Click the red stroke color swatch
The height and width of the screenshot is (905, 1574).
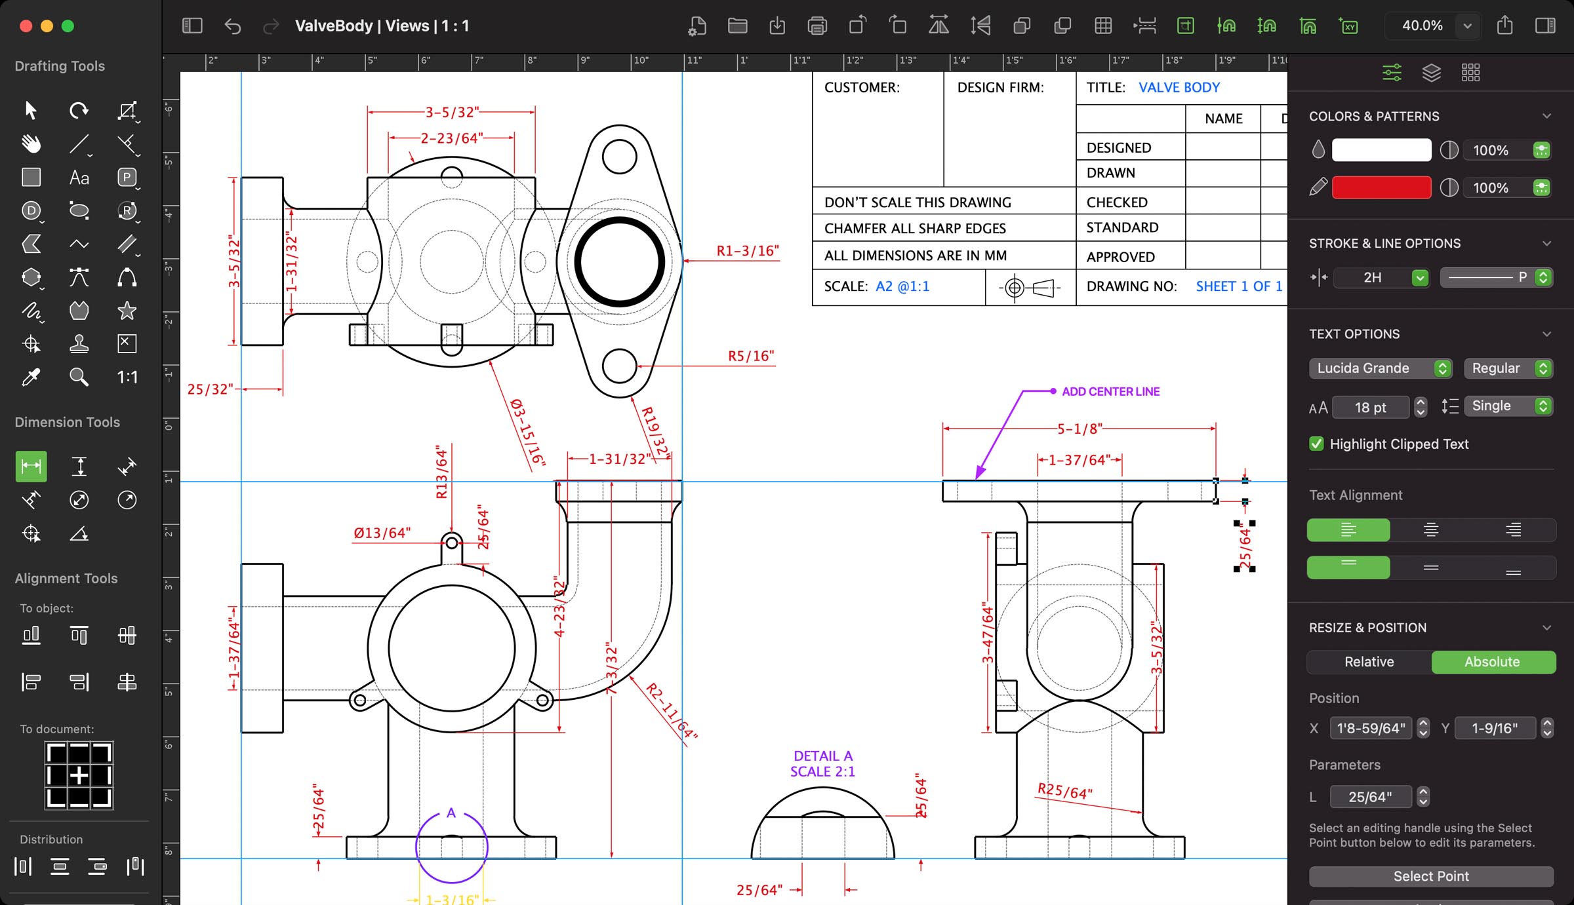point(1381,188)
